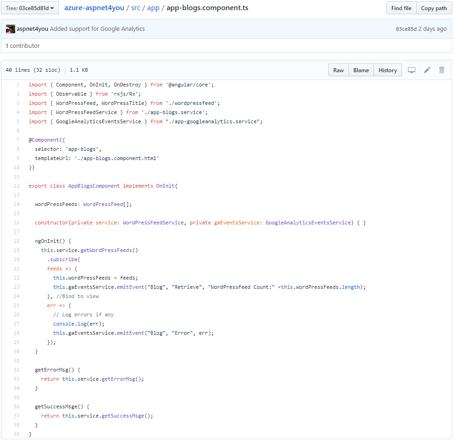Click 'GoogleAnalyticsEventsService' in import line 5
This screenshot has height=441, width=454.
(x=99, y=122)
